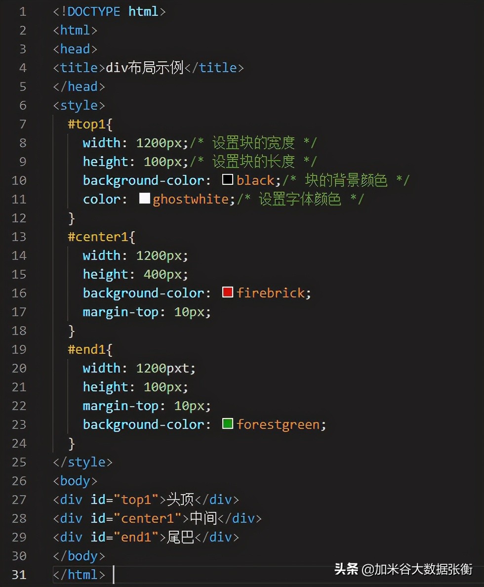Click the opening style tag

pyautogui.click(x=79, y=106)
